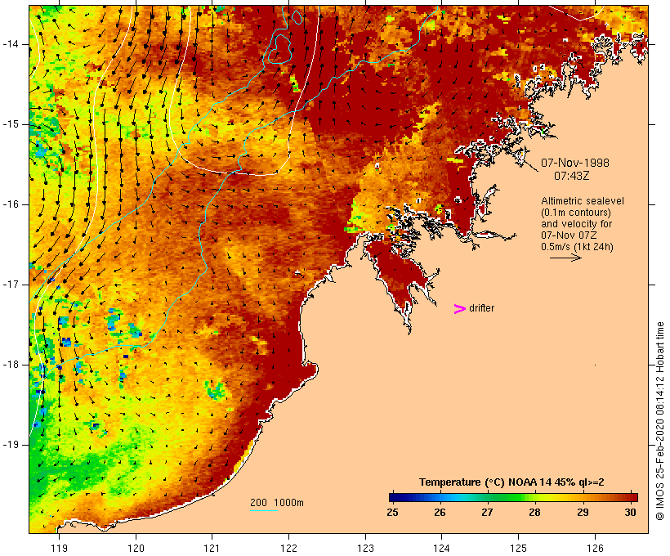Click latitude axis label '-14'

pos(11,44)
